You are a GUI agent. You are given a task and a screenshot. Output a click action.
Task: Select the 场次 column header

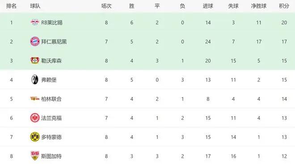(106, 6)
